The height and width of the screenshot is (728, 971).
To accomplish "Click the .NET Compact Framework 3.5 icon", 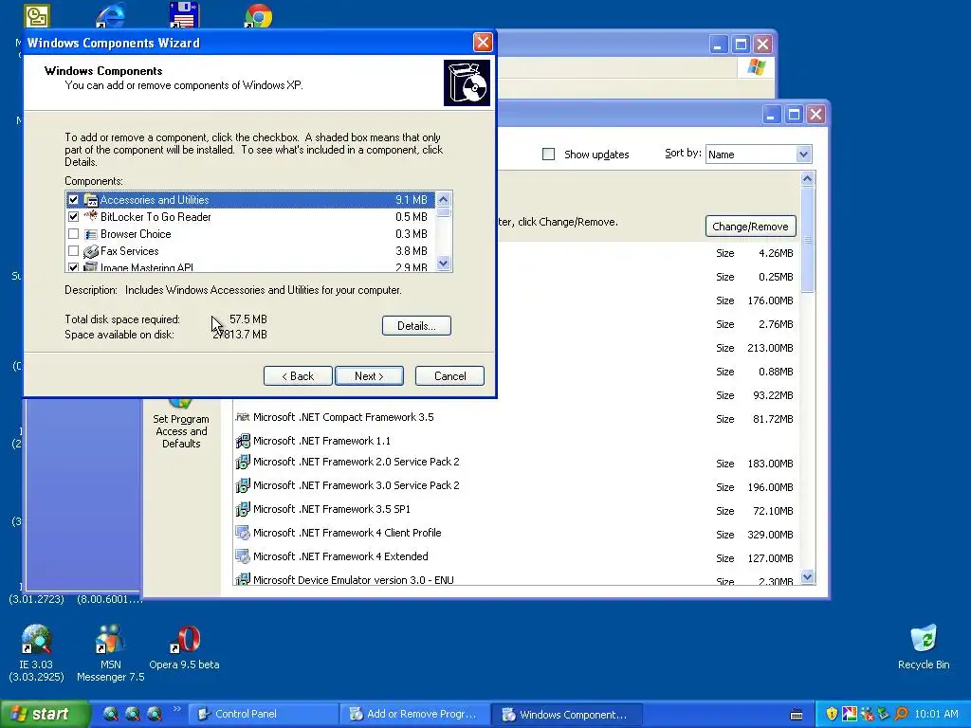I will (x=242, y=417).
